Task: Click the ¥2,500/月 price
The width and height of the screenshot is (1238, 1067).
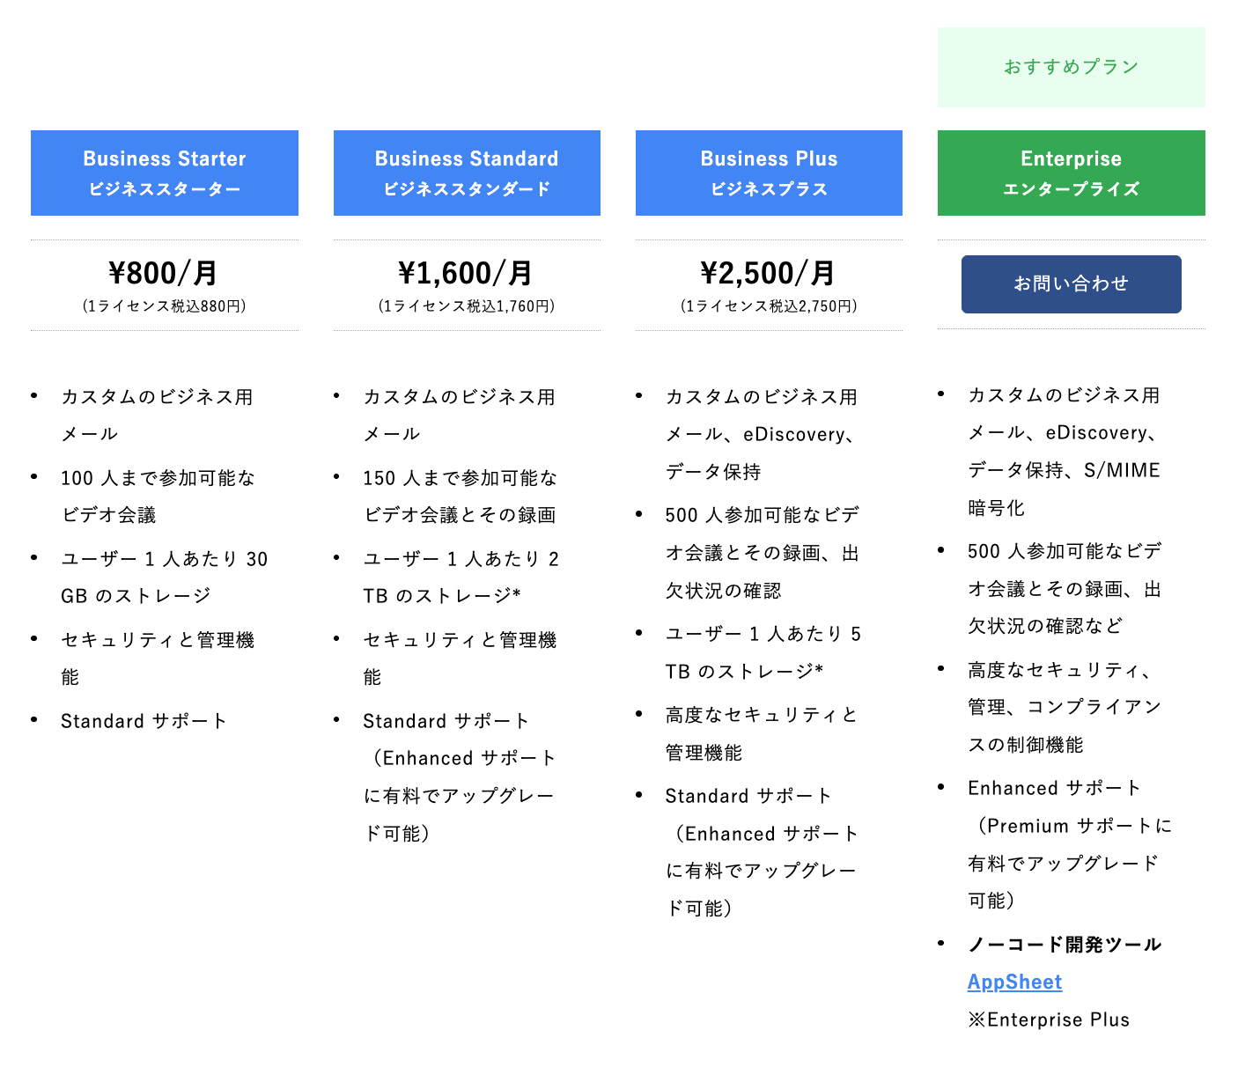Action: pos(769,273)
